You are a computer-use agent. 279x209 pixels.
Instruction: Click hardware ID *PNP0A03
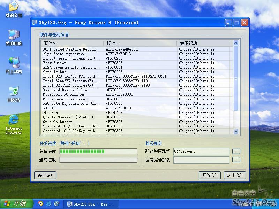click(x=114, y=113)
